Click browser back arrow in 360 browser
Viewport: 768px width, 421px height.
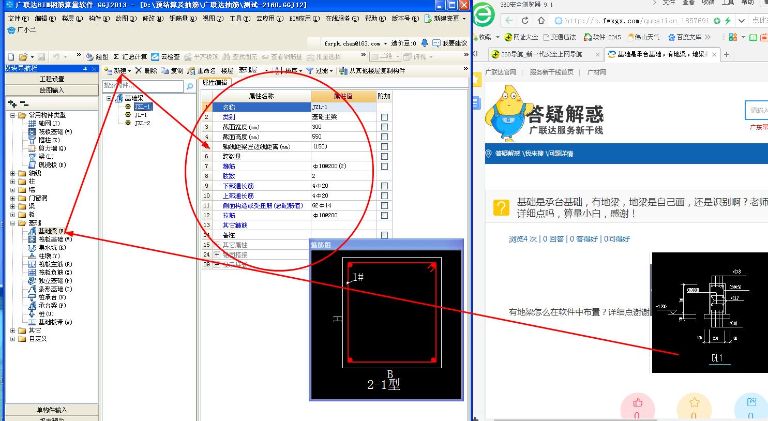pos(509,21)
